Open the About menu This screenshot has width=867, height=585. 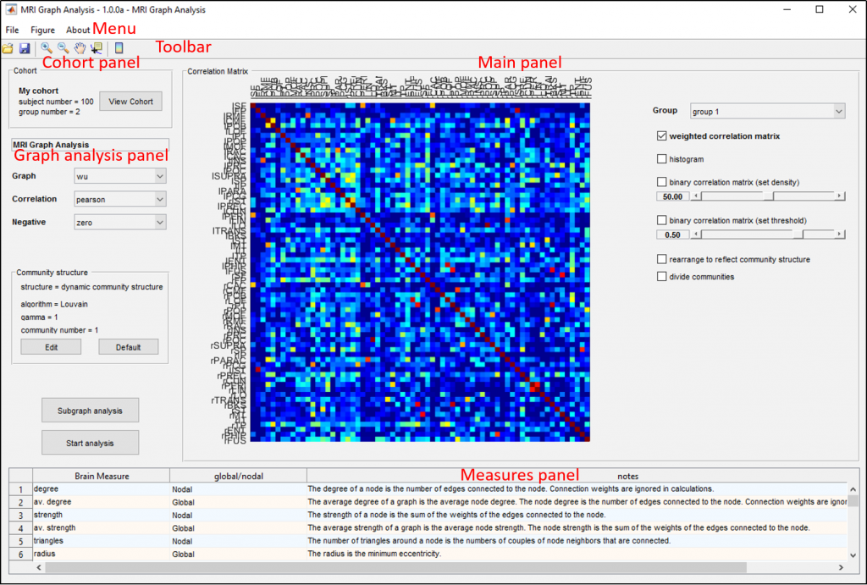coord(77,29)
